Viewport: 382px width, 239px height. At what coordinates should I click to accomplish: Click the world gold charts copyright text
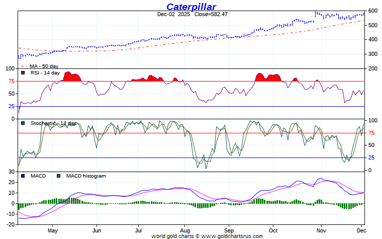(207, 236)
